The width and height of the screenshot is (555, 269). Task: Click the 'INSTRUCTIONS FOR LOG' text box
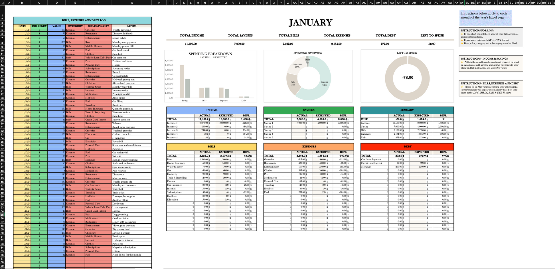491,37
